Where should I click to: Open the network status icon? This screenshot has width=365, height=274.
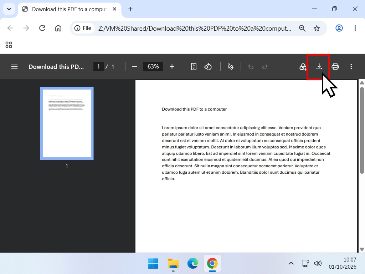(305, 263)
